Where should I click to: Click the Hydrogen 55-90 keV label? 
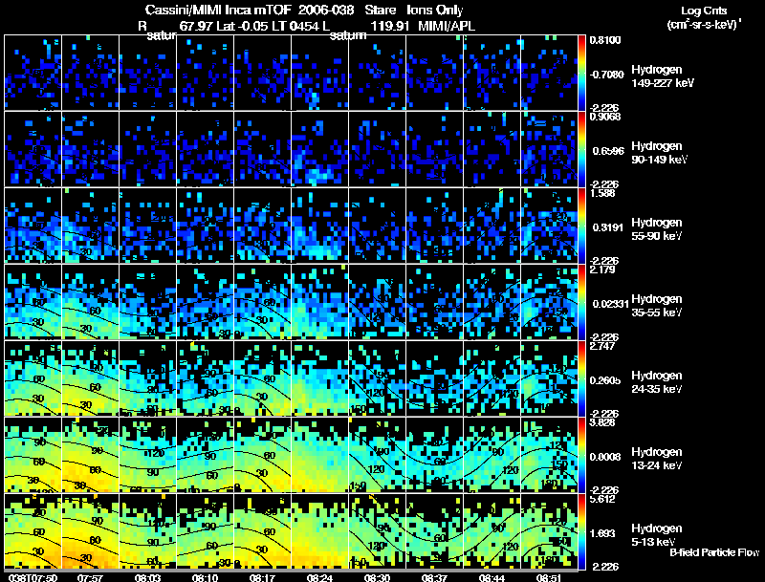click(x=657, y=229)
